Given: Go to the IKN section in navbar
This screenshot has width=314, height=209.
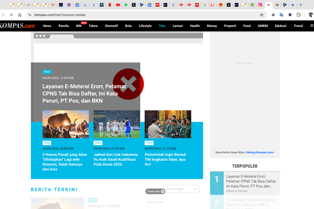Looking at the screenshot, I should pos(79,26).
